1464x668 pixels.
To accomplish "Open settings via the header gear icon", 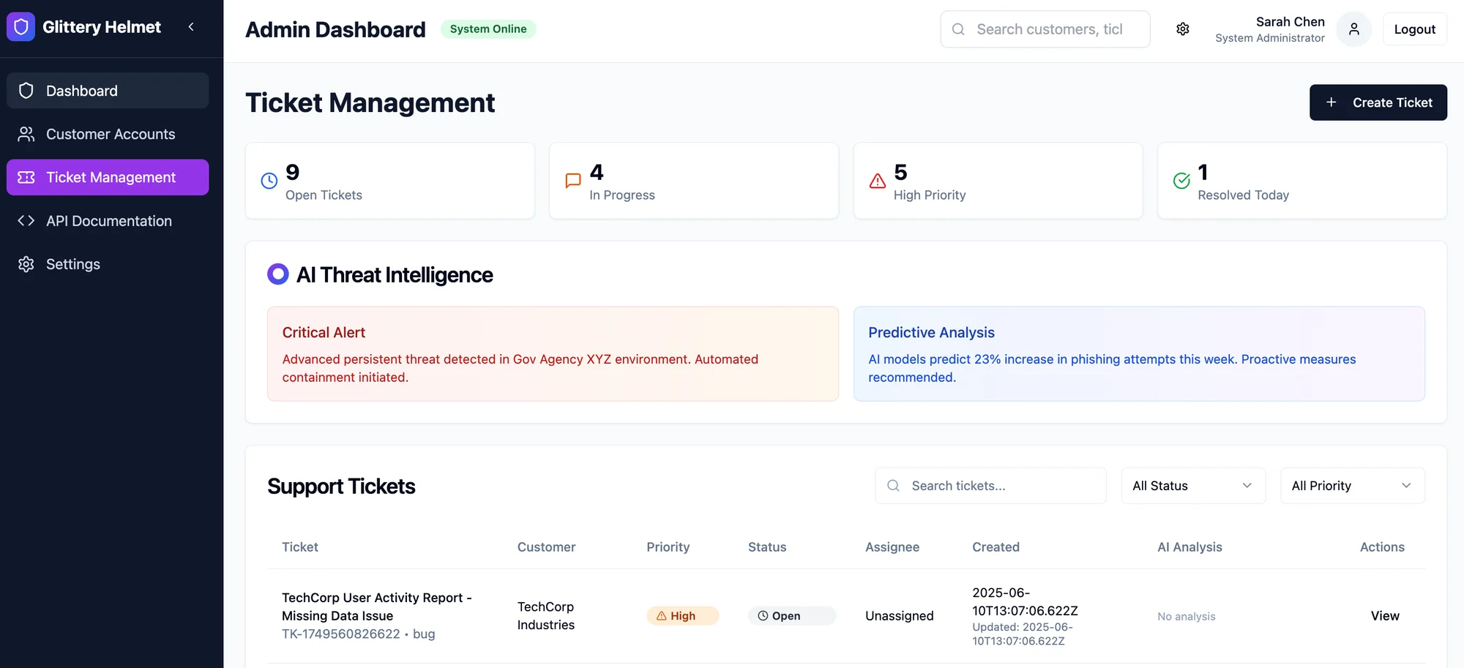I will tap(1183, 29).
